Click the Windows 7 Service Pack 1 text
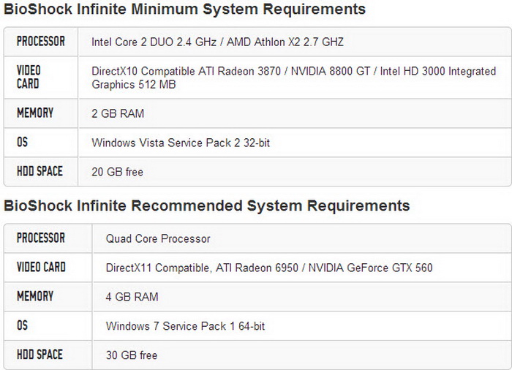This screenshot has height=370, width=512. coord(185,326)
